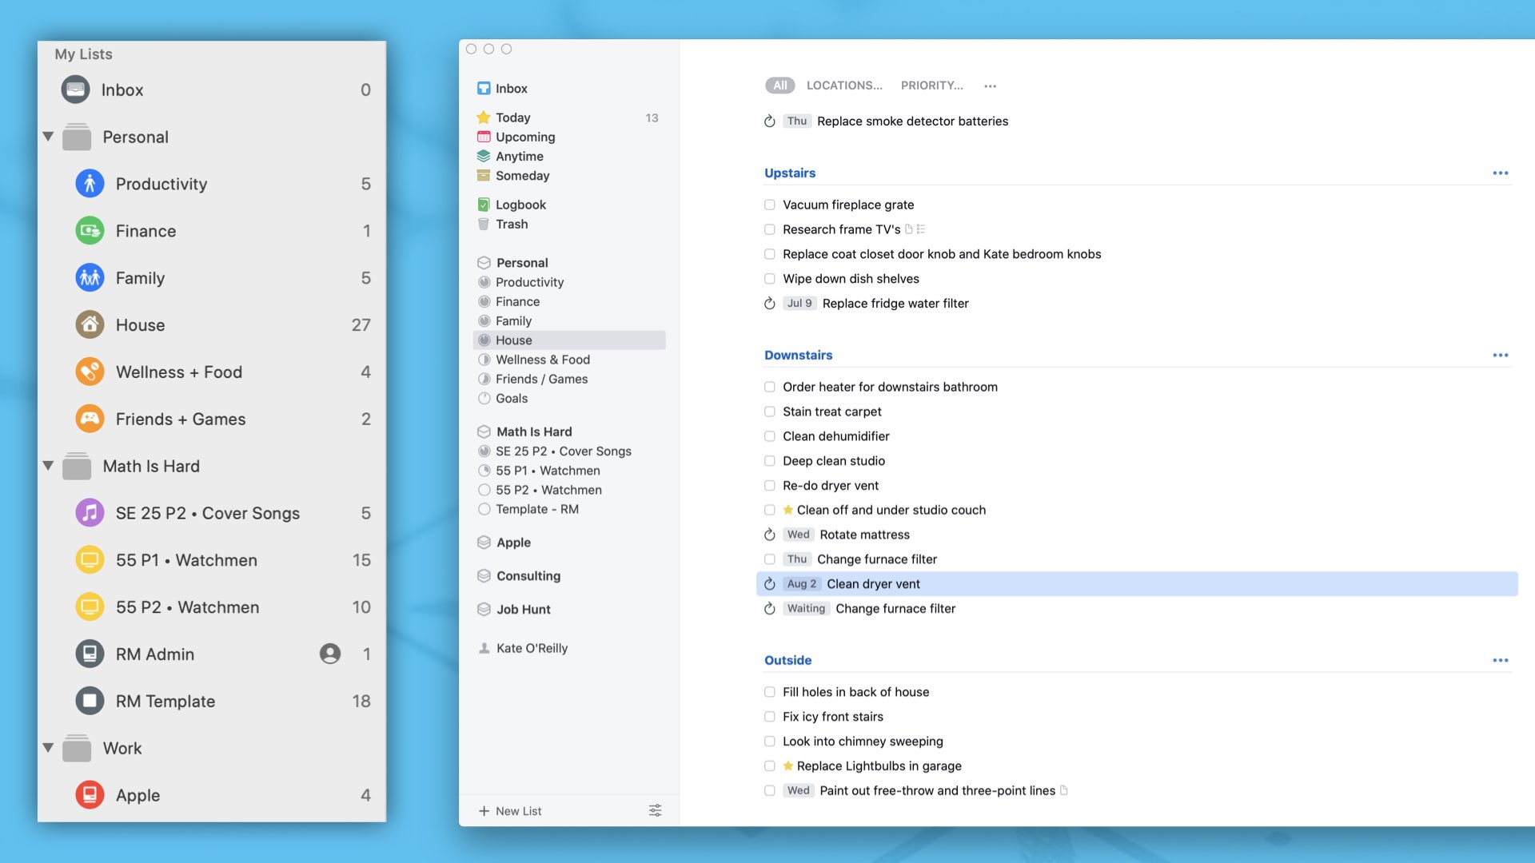This screenshot has height=863, width=1535.
Task: Open the Consulting area
Action: pos(528,576)
